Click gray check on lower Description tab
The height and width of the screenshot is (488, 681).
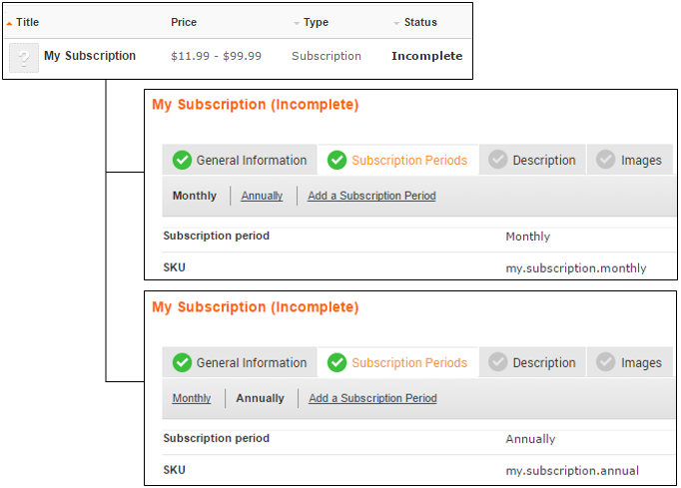coord(498,362)
